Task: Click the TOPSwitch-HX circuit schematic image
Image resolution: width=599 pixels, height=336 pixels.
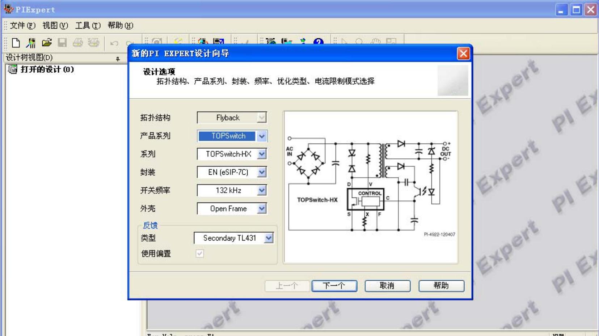Action: (x=371, y=187)
